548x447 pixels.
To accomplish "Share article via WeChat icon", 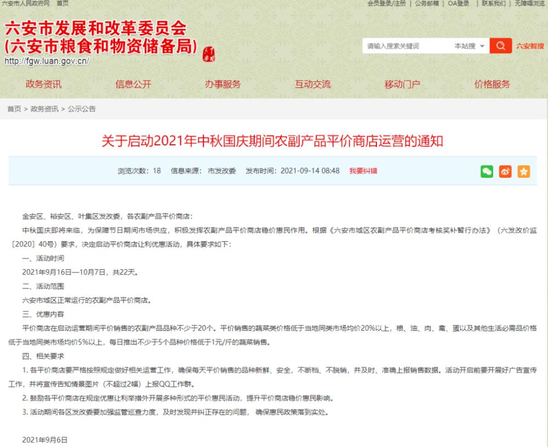I will 487,171.
